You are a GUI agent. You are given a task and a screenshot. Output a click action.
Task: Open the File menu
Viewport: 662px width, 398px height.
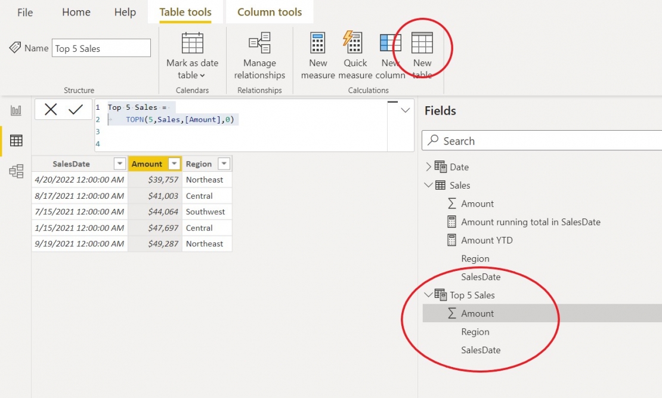(x=25, y=11)
